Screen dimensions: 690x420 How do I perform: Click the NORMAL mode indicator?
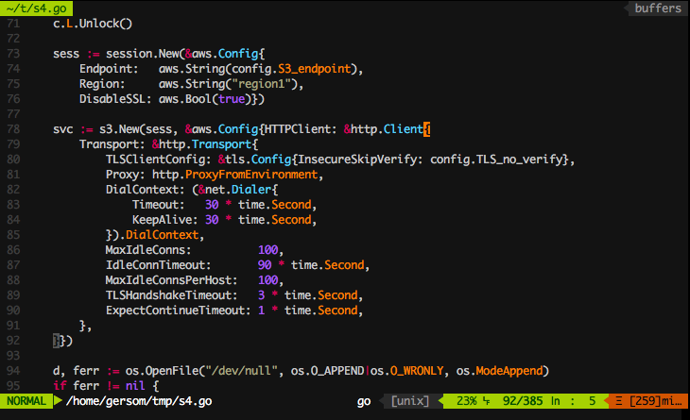click(x=26, y=401)
